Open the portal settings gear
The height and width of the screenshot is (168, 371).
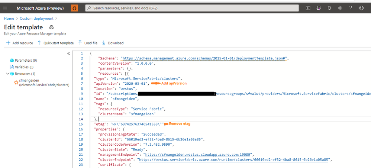340,8
